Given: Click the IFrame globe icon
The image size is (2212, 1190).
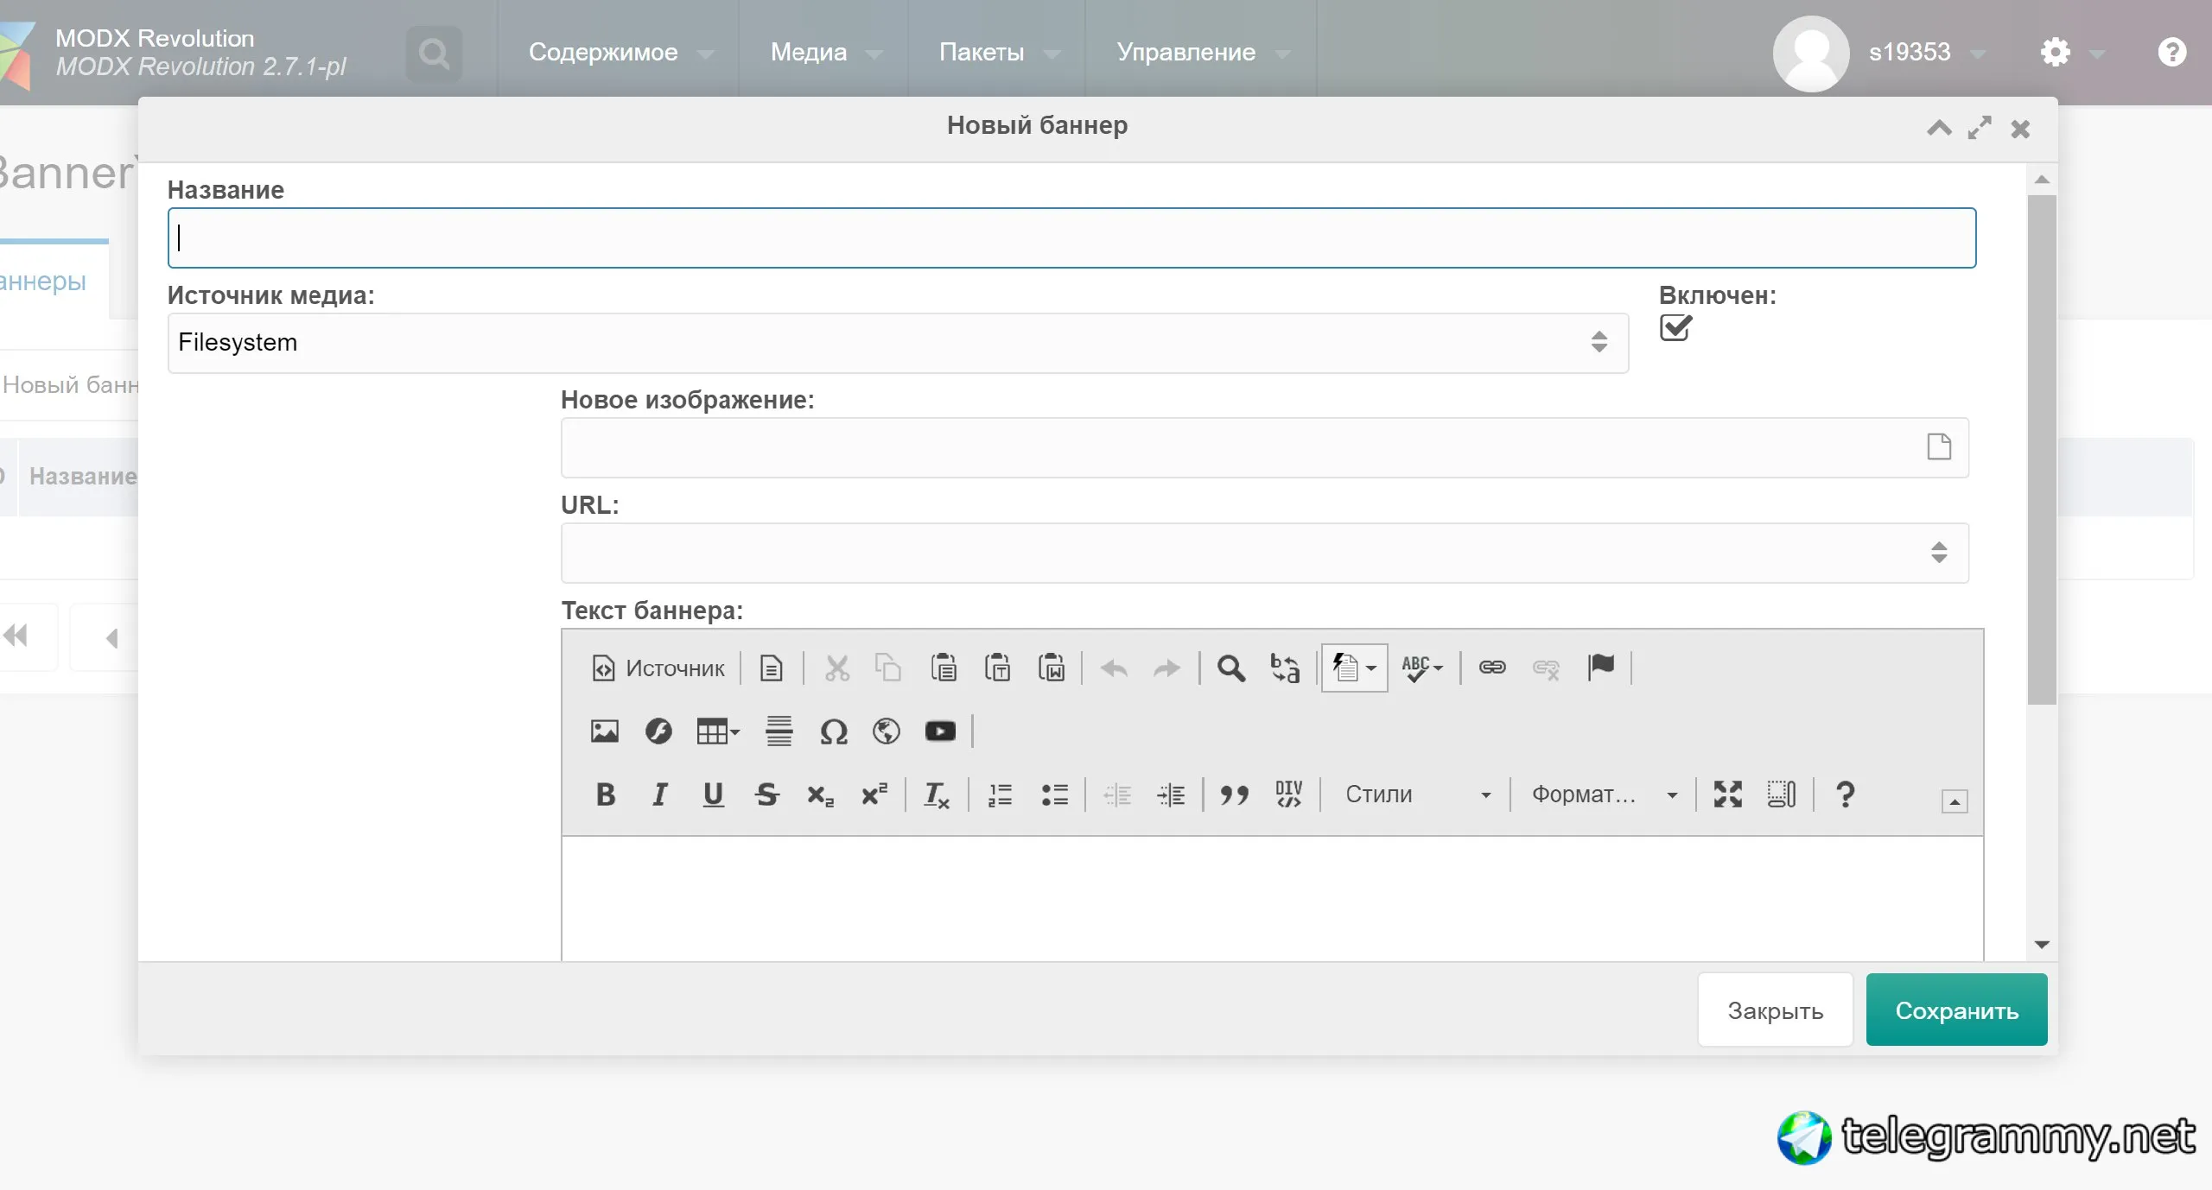Looking at the screenshot, I should [887, 731].
